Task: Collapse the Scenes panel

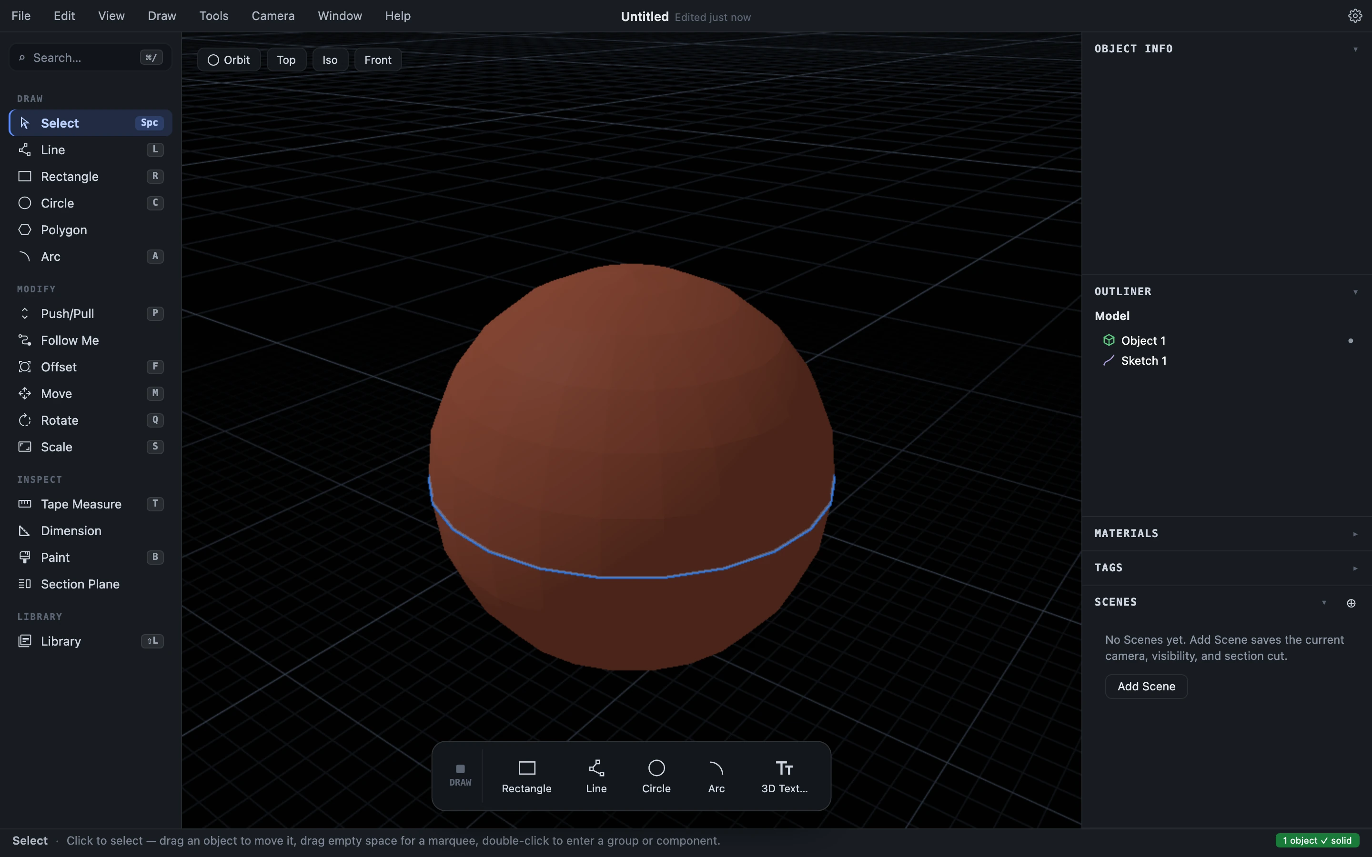Action: 1324,602
